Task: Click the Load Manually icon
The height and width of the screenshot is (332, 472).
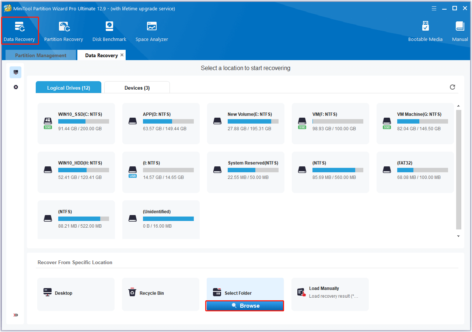Action: 302,293
